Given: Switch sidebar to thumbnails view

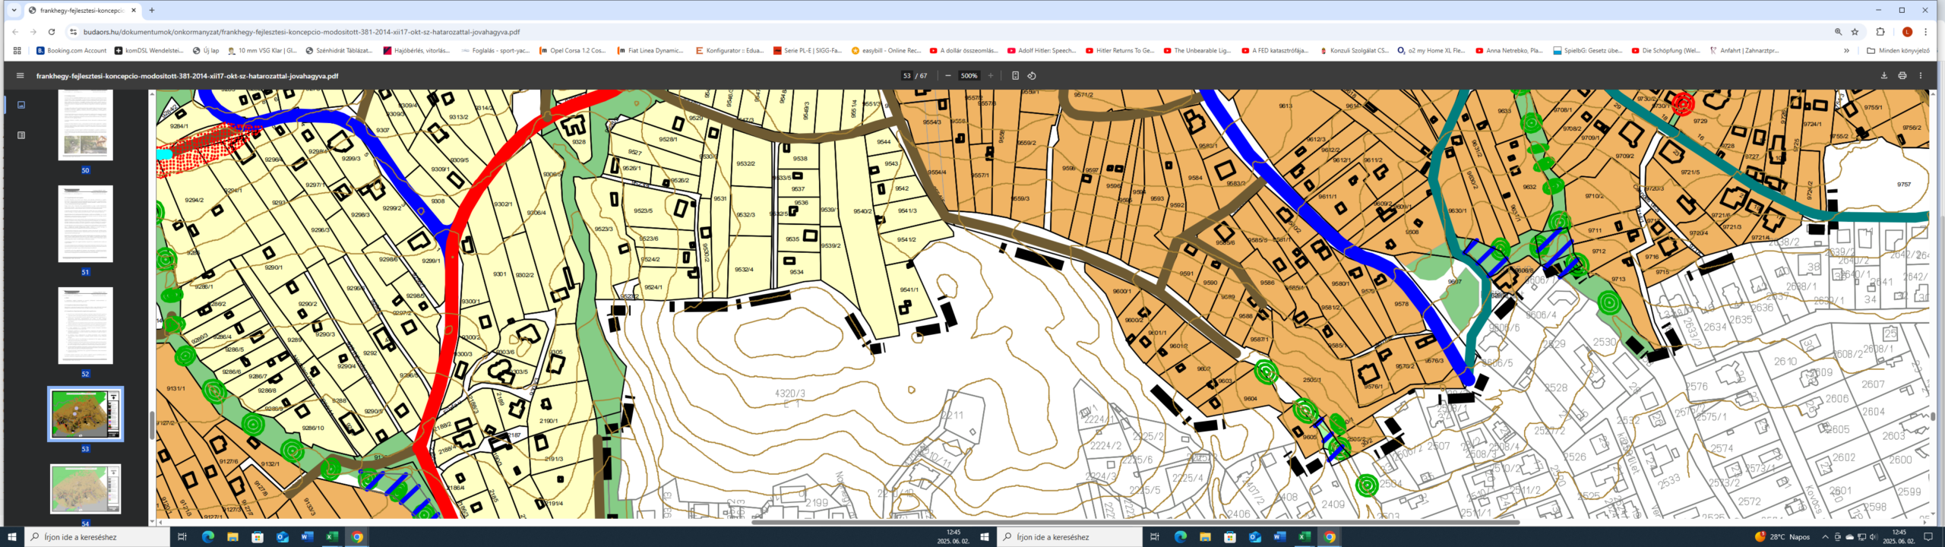Looking at the screenshot, I should coord(21,105).
